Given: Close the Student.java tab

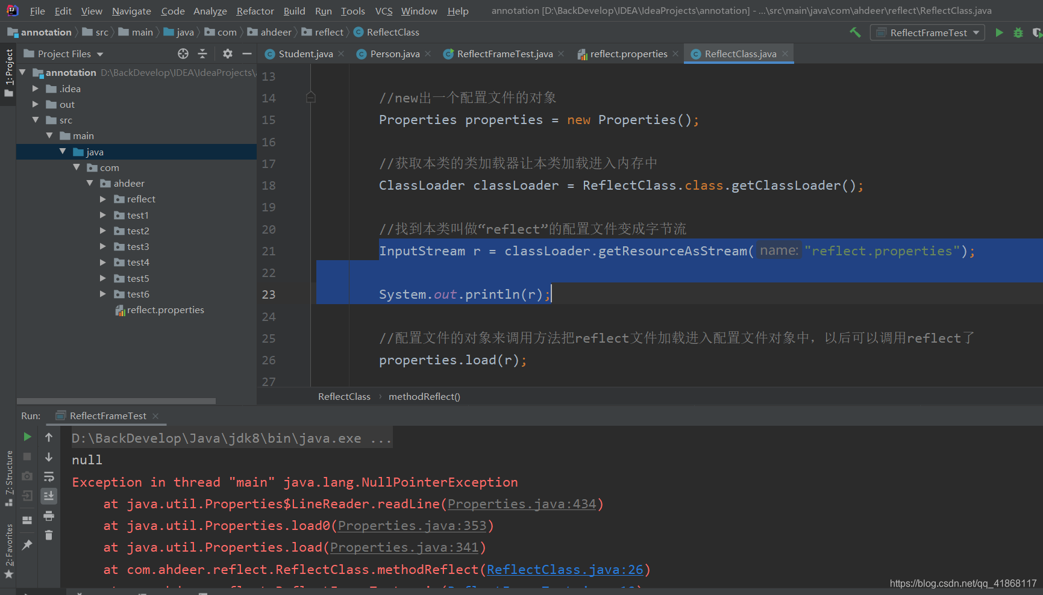Looking at the screenshot, I should tap(341, 54).
